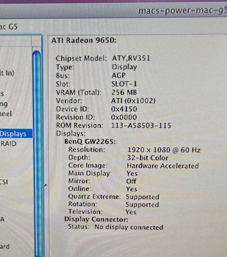This screenshot has height=257, width=227.
Task: Select sidebar item ending in "lt In)"
Action: [7, 73]
